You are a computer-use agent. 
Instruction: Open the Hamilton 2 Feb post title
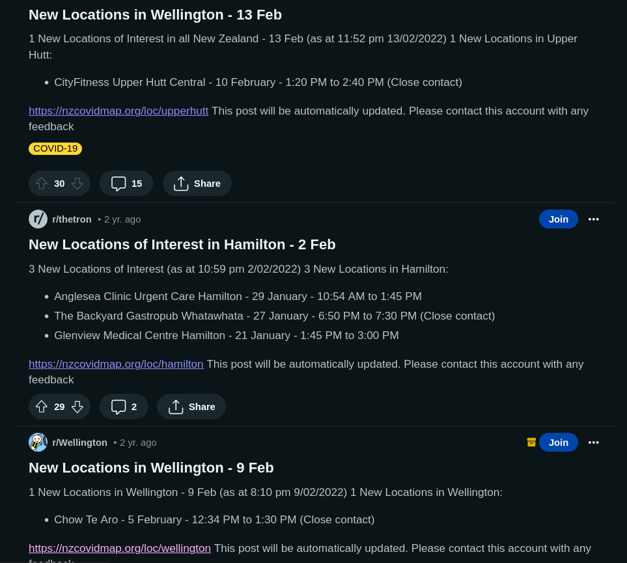point(182,245)
